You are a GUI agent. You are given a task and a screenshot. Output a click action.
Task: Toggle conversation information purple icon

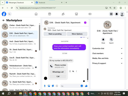click(x=85, y=23)
